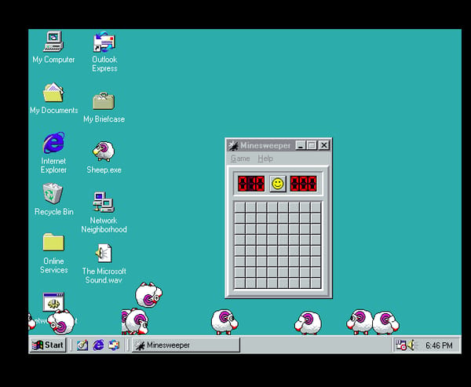Reveal the top-right Minesweeper grid cell
This screenshot has height=387, width=471.
click(316, 207)
